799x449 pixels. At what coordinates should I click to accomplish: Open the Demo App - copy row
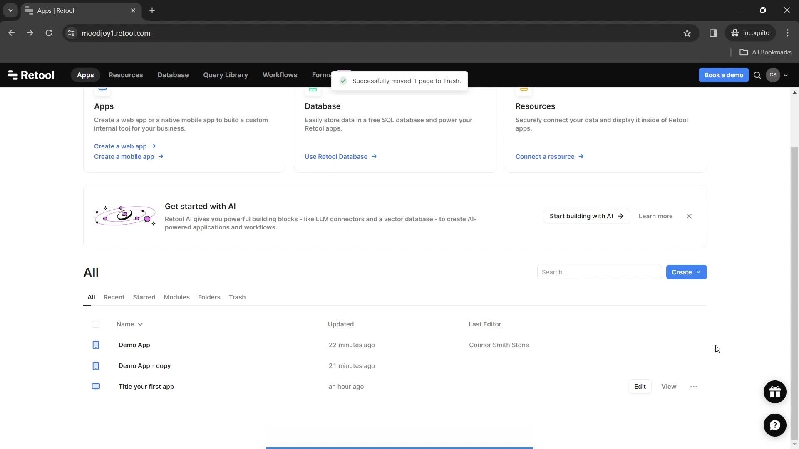(395, 366)
